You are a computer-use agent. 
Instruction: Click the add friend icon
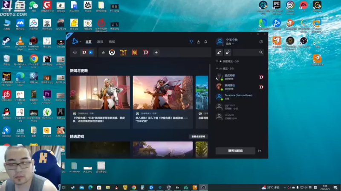(219, 52)
